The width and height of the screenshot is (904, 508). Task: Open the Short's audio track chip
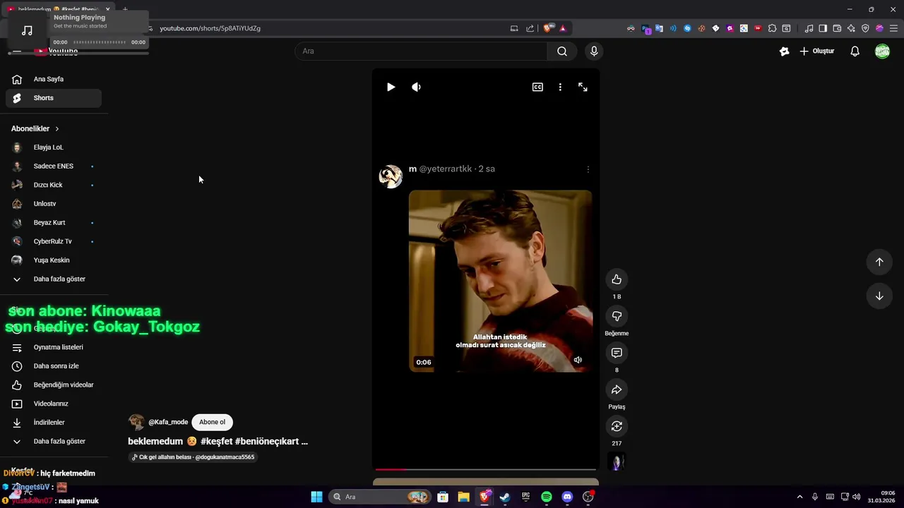click(192, 457)
